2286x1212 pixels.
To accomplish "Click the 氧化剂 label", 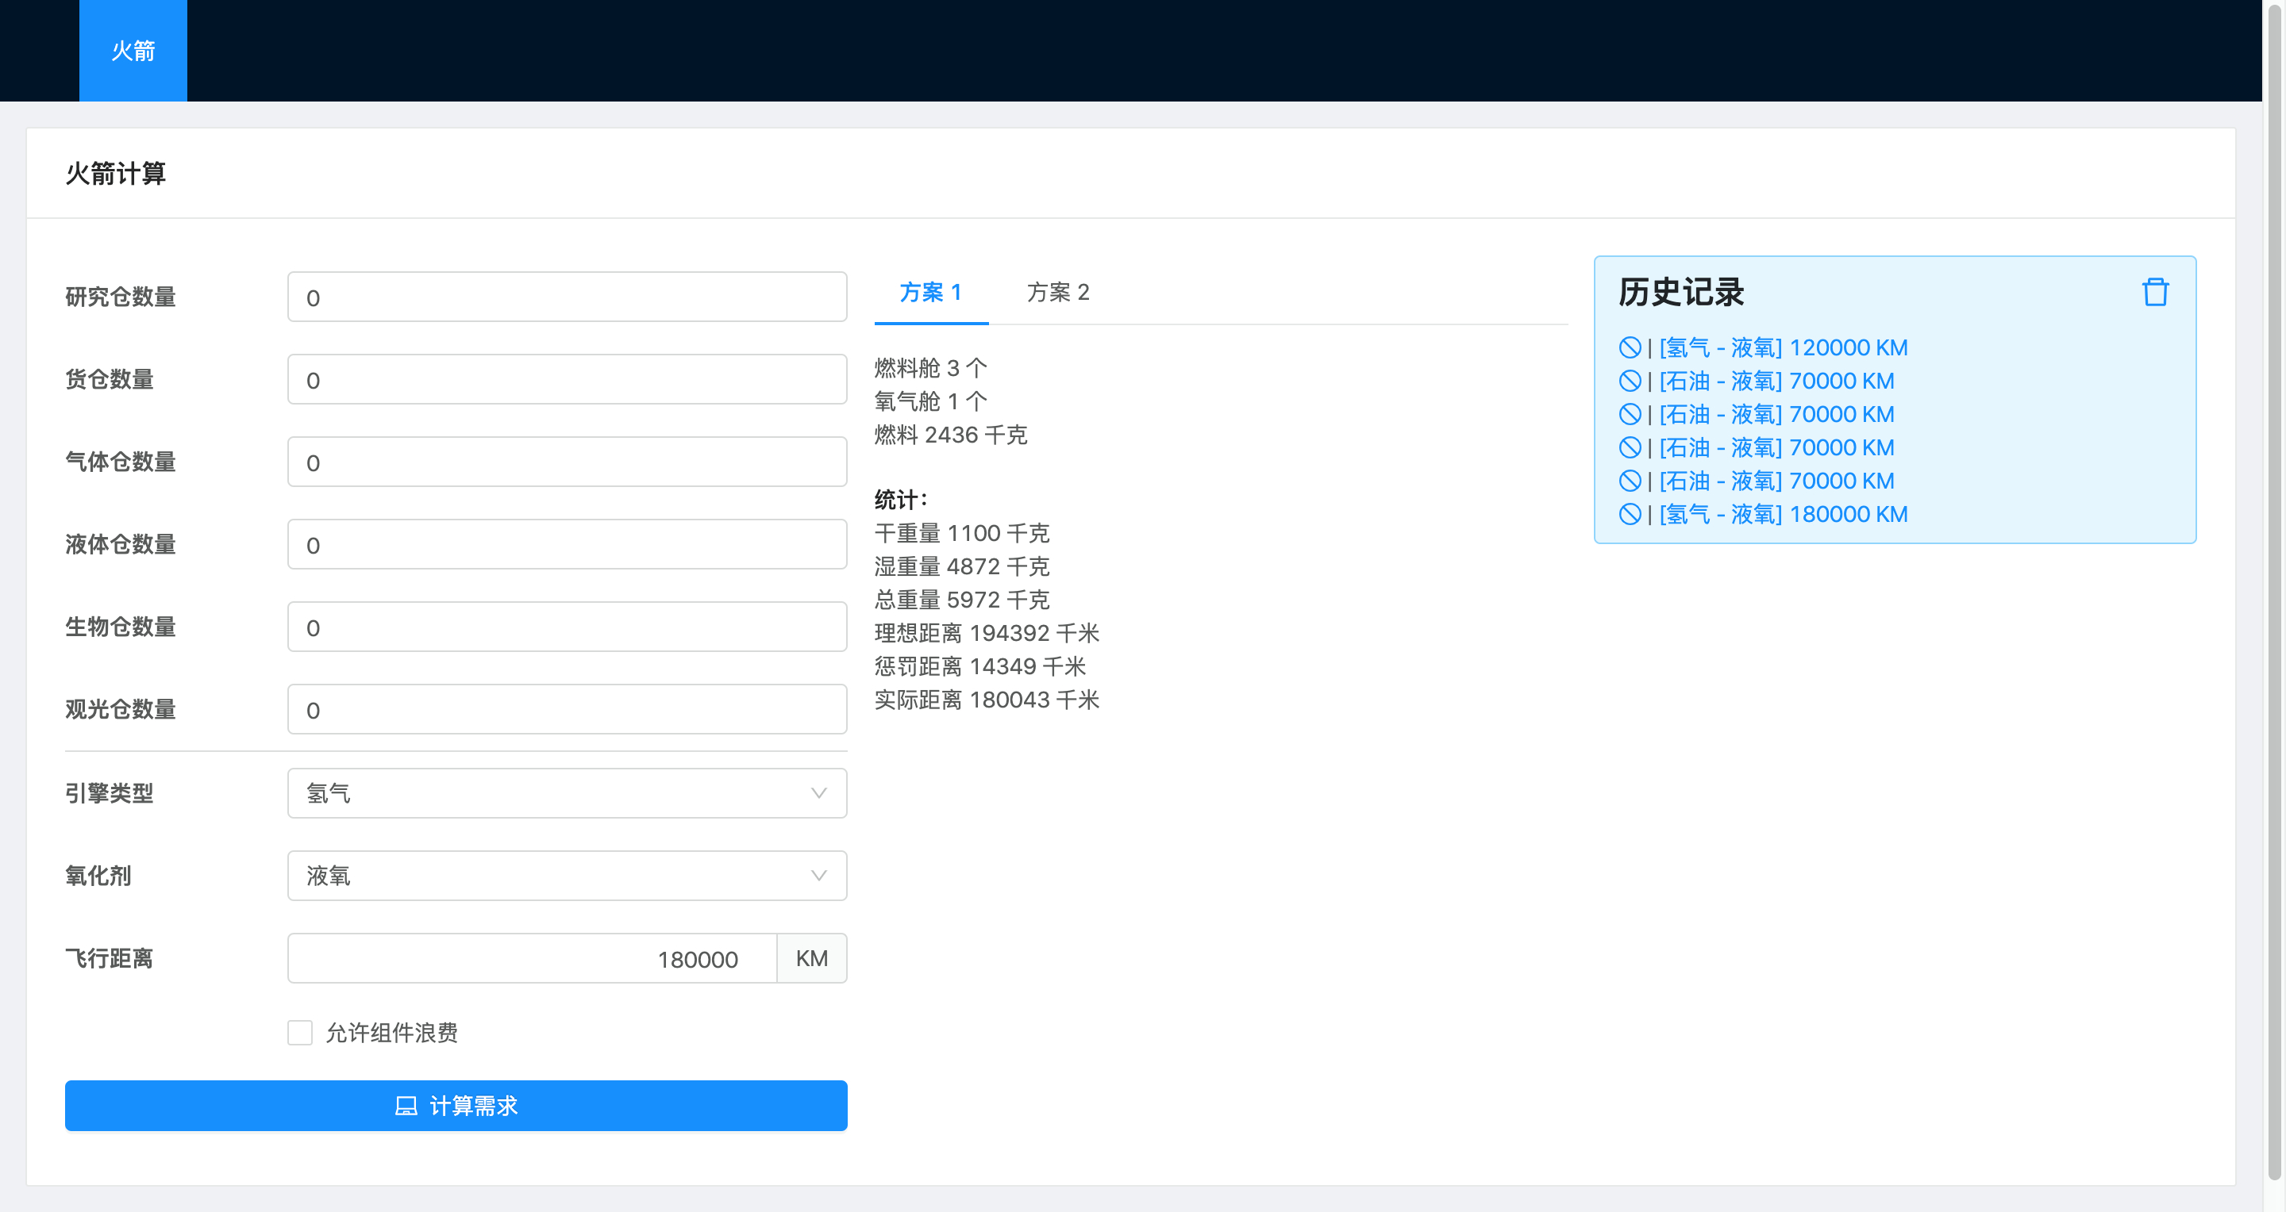I will 98,875.
